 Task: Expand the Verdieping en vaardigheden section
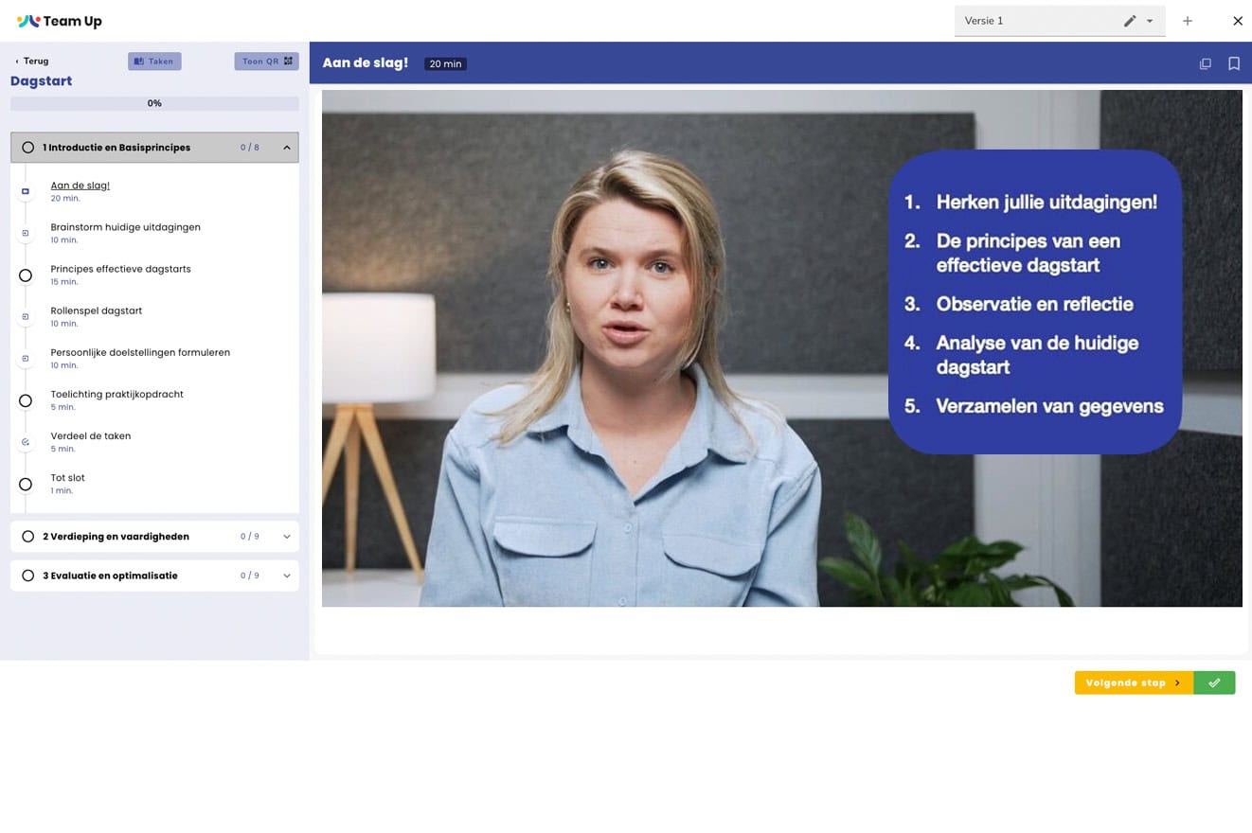(286, 537)
